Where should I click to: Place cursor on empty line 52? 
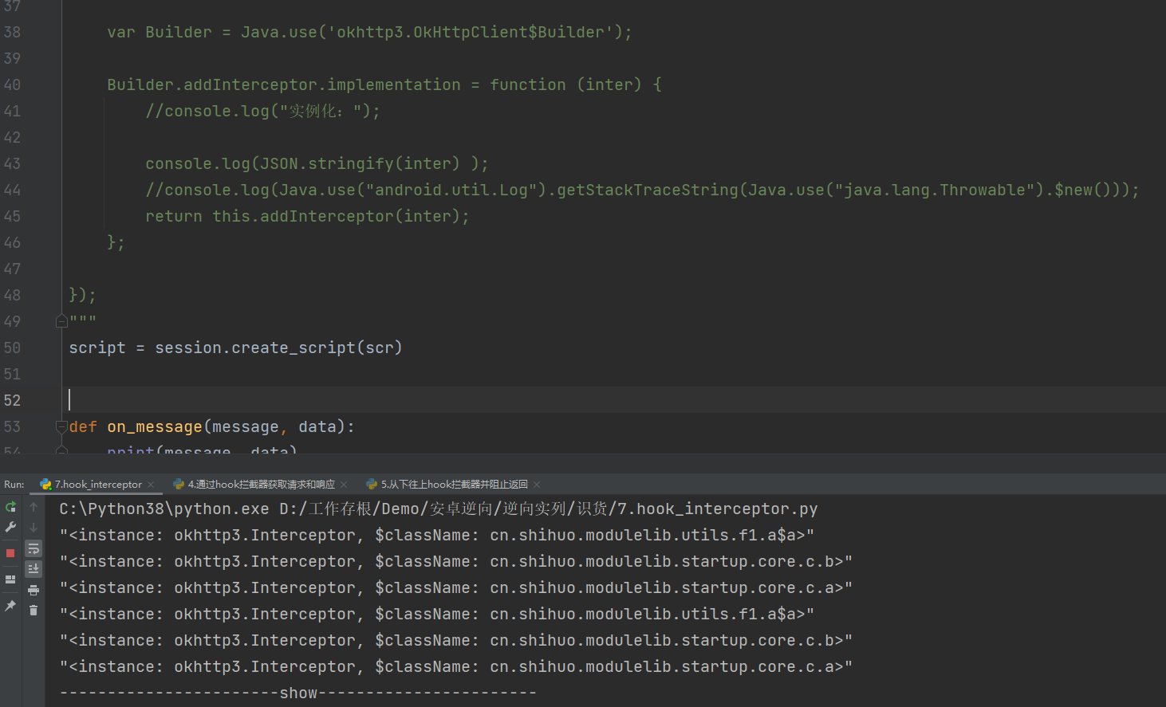613,400
